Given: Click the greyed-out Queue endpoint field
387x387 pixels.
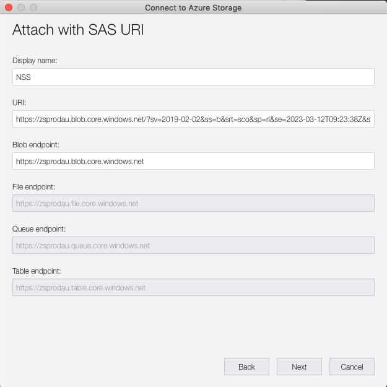Looking at the screenshot, I should [193, 245].
